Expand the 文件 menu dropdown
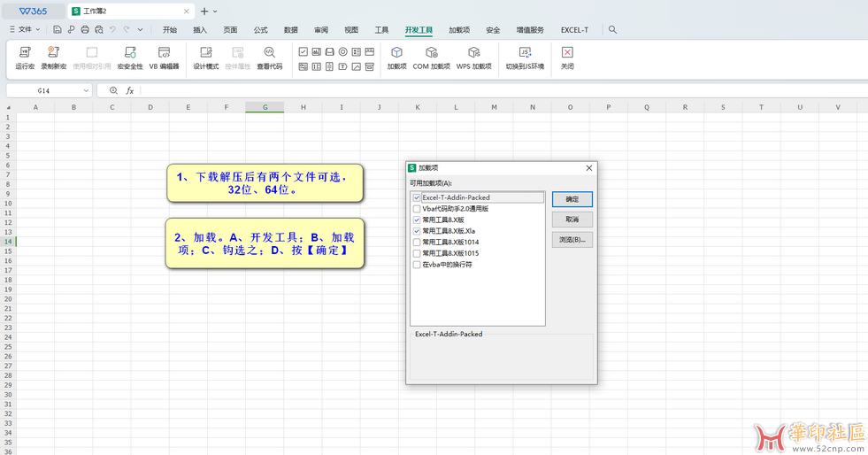Screen dimensions: 868x455 [26, 29]
